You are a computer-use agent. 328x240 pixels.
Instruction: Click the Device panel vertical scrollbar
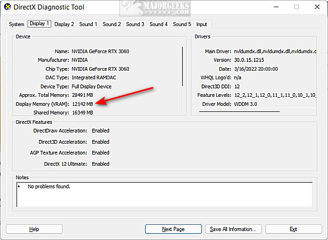click(182, 67)
